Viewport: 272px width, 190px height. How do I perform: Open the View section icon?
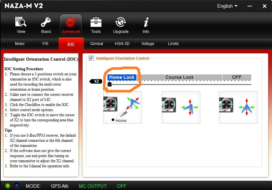point(21,23)
